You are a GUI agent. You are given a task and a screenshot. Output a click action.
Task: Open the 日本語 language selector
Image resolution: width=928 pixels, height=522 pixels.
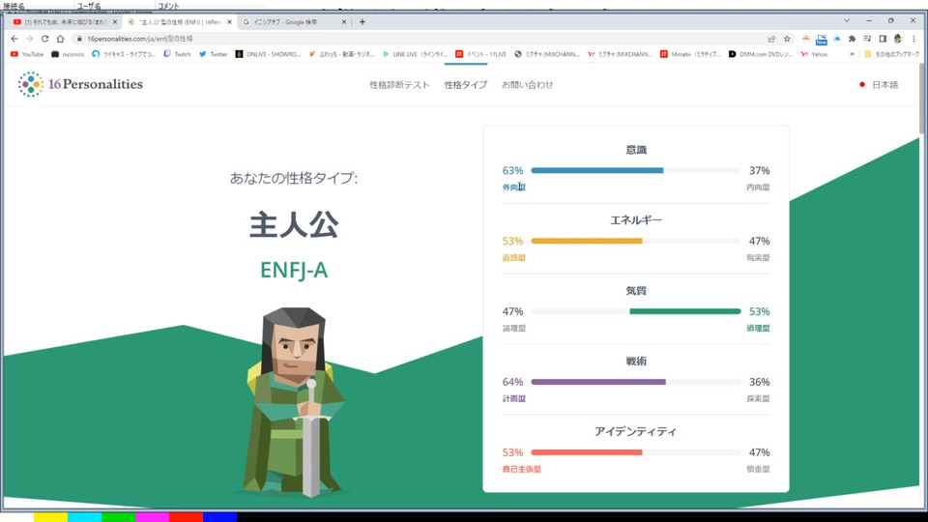(x=879, y=85)
